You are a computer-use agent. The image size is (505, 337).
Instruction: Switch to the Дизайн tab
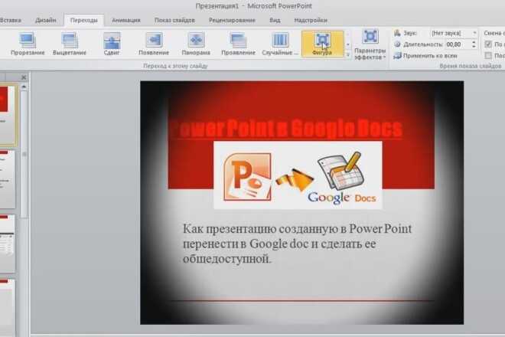point(45,20)
